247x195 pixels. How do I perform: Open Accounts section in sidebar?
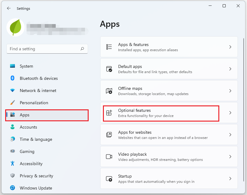click(28, 127)
